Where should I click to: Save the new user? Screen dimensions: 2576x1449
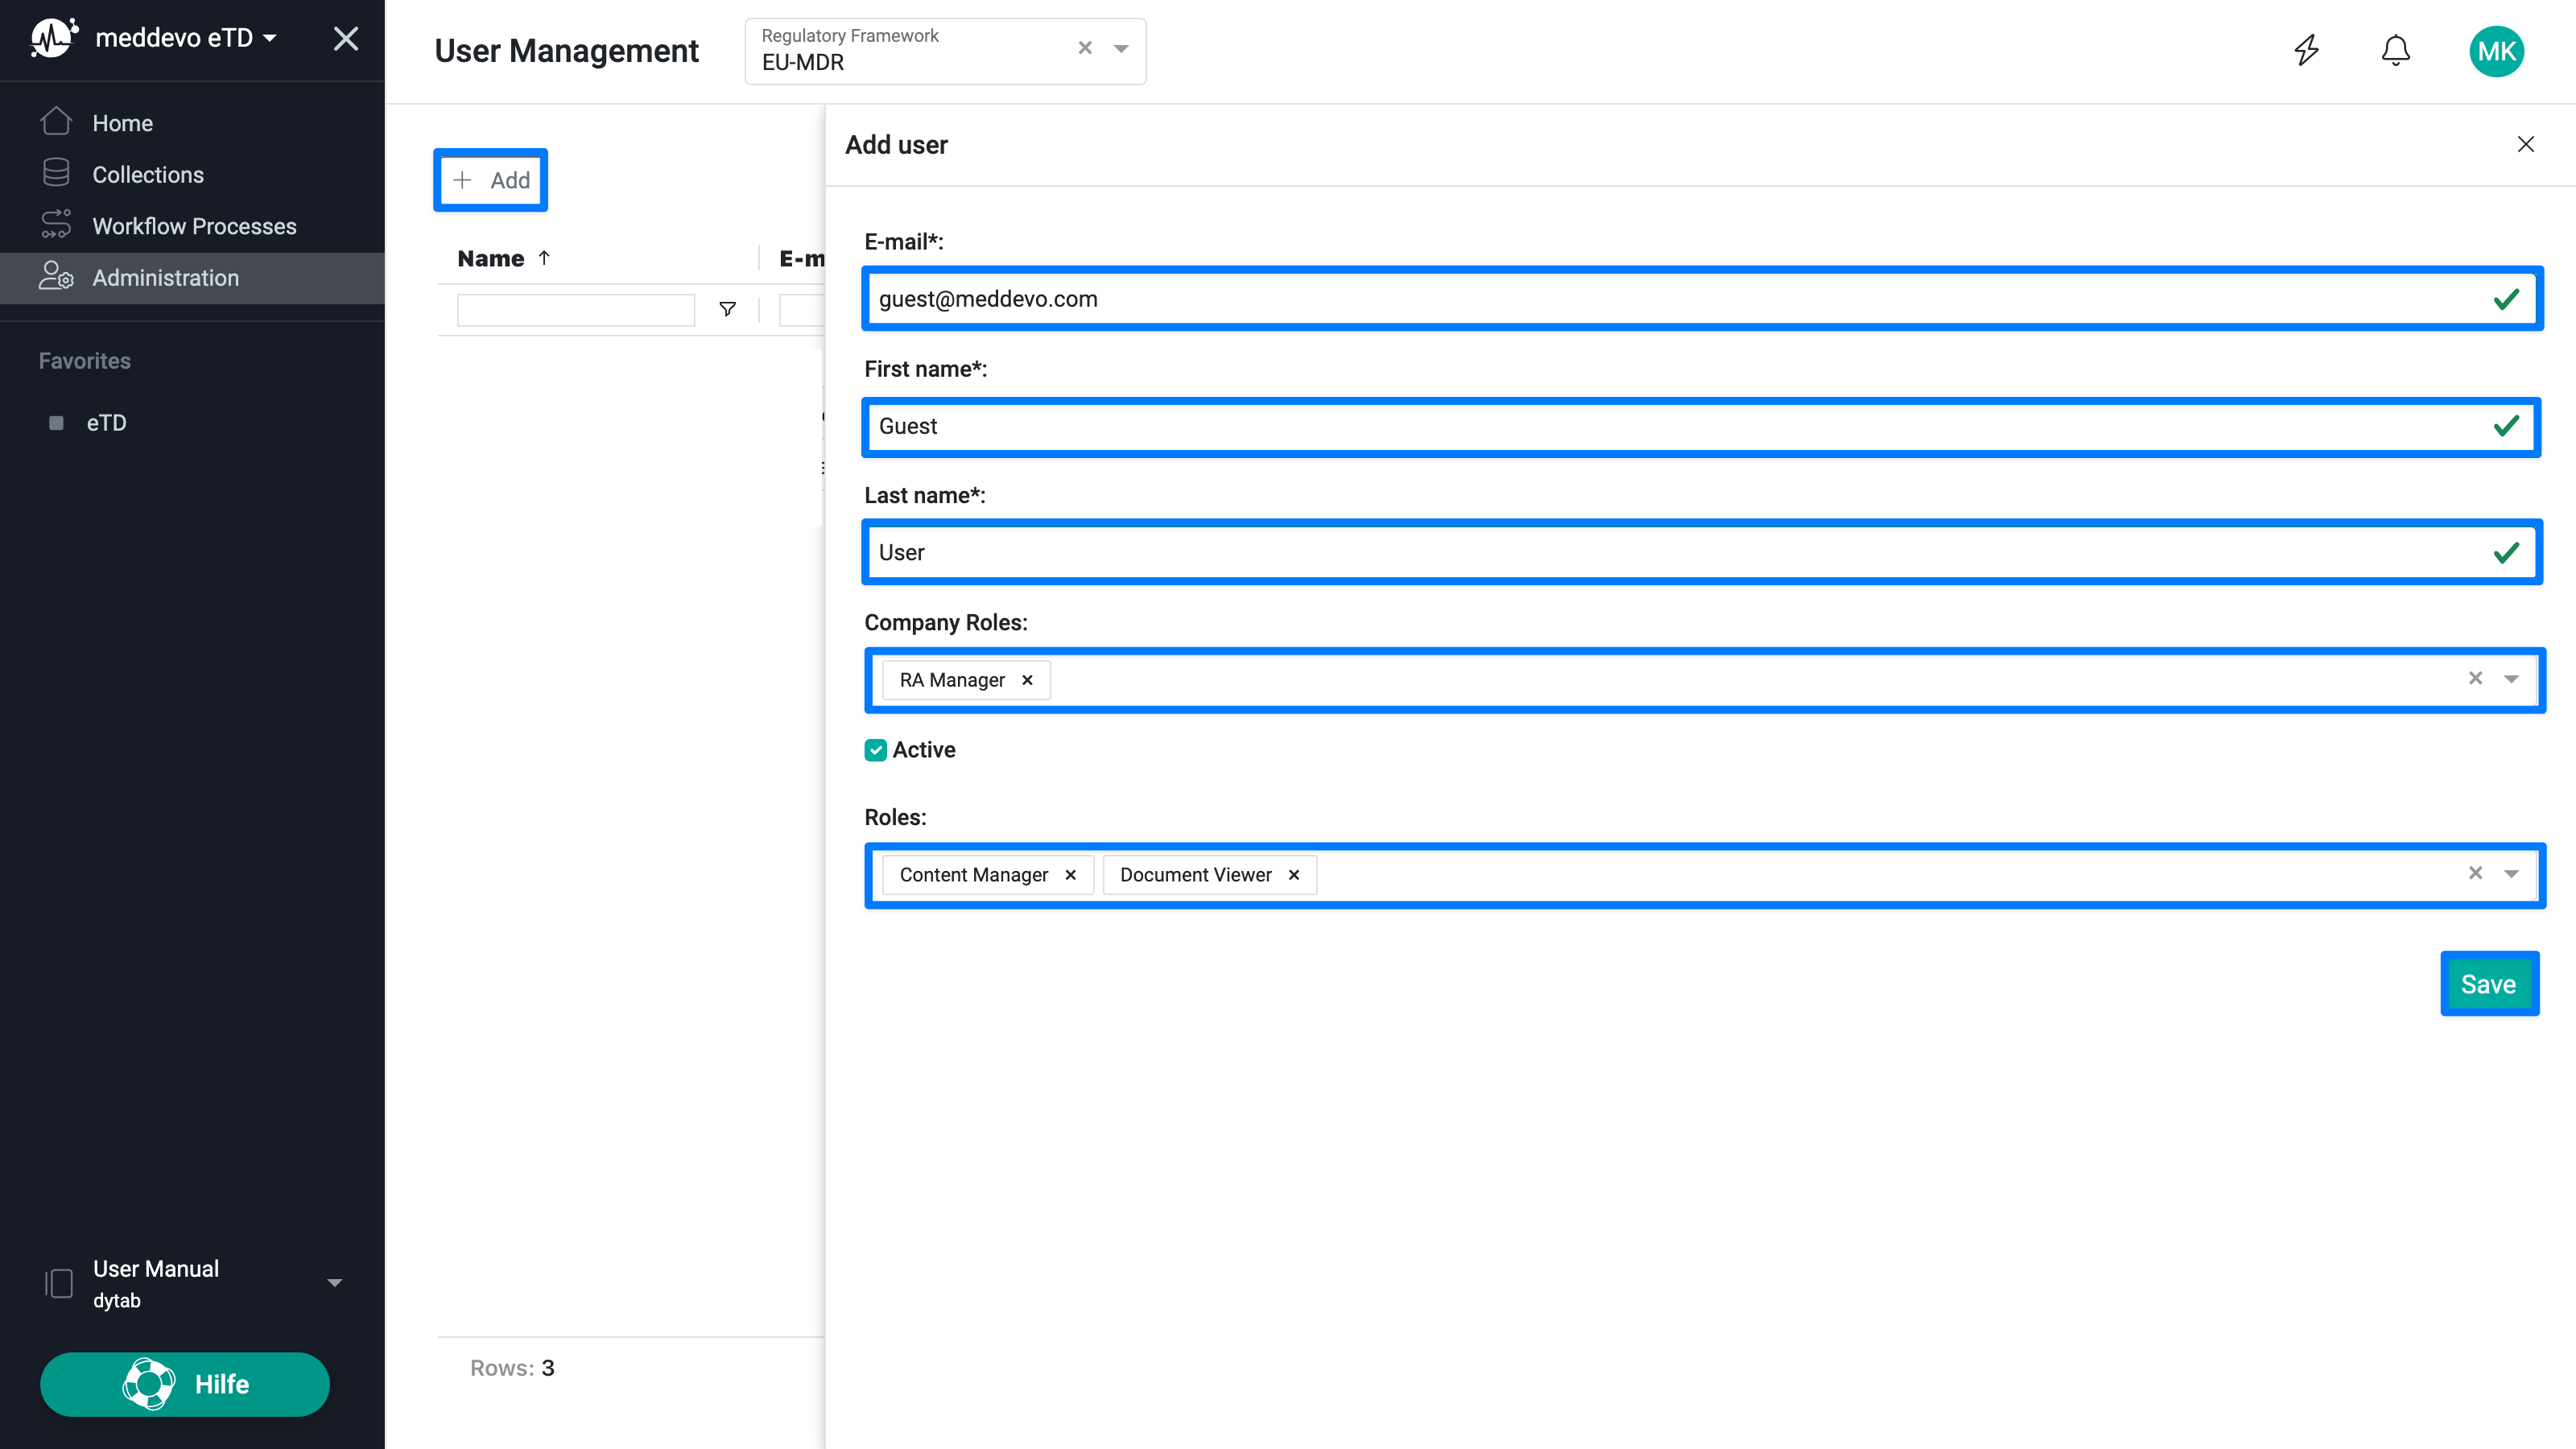coord(2489,983)
